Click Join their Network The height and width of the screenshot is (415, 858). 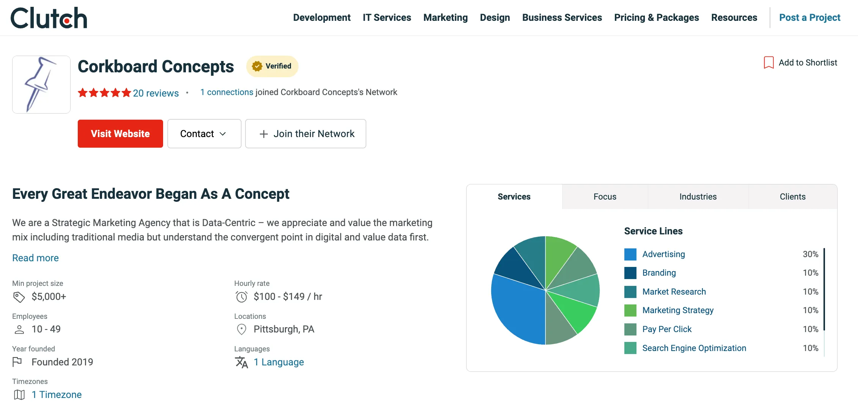coord(305,134)
